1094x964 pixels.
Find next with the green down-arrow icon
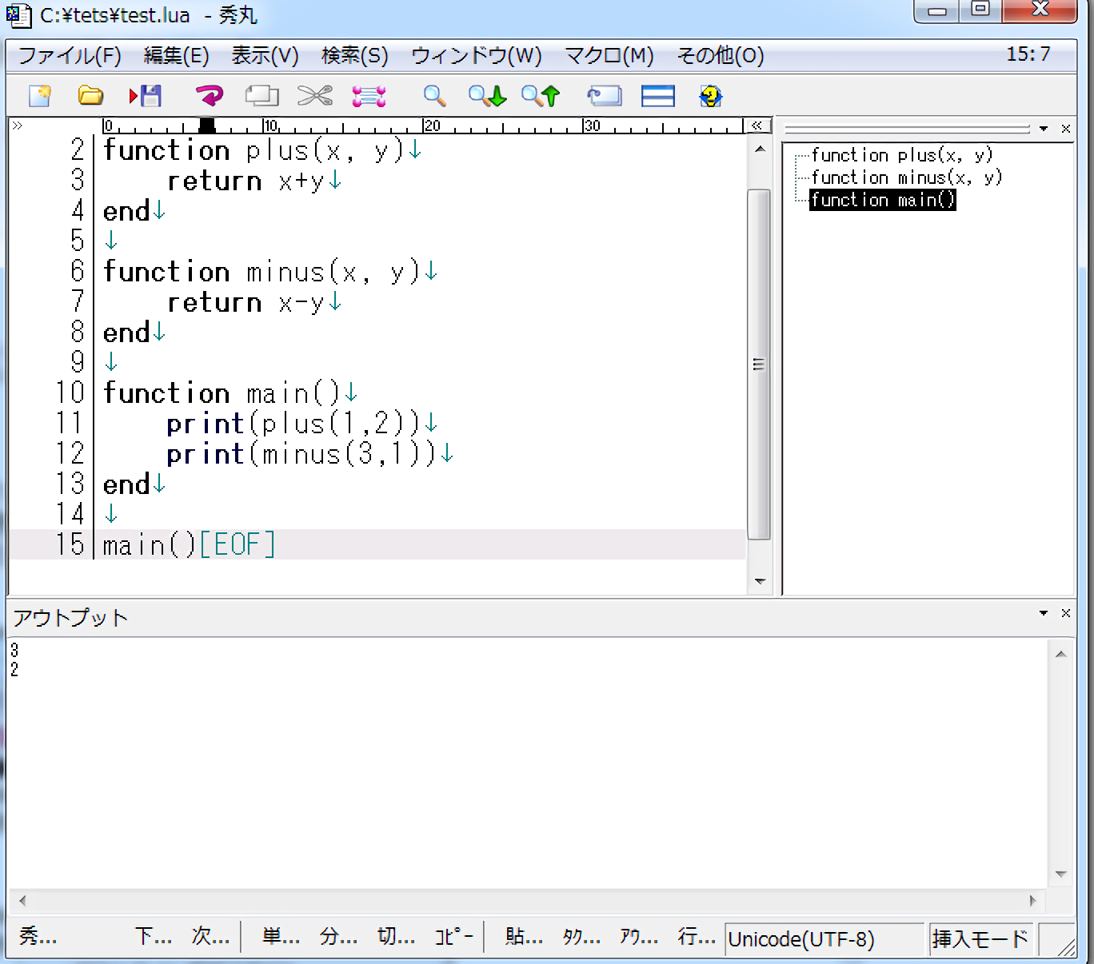click(487, 96)
